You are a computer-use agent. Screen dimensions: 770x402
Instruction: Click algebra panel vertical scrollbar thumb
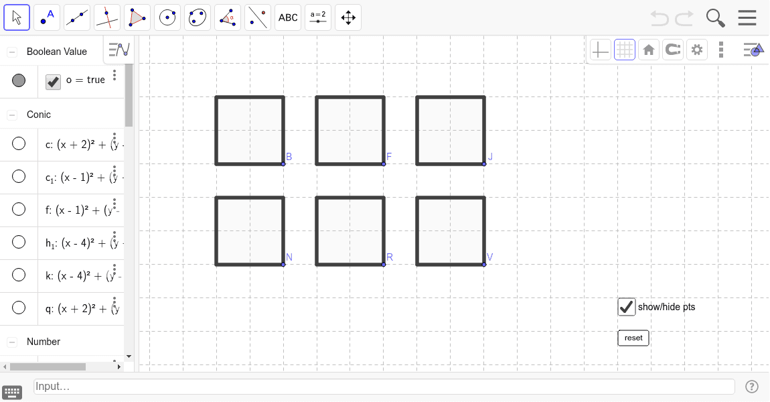[x=129, y=95]
